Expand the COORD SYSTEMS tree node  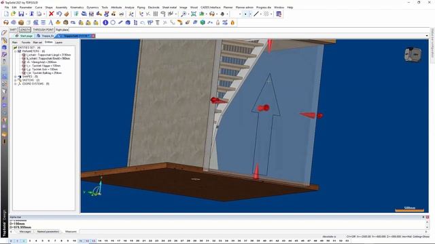click(16, 84)
